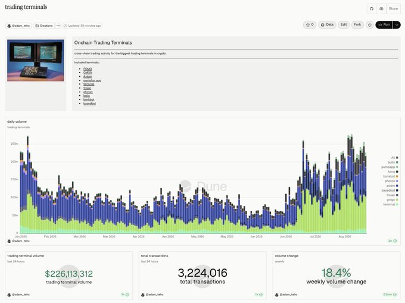Star this dashboard

pyautogui.click(x=310, y=25)
